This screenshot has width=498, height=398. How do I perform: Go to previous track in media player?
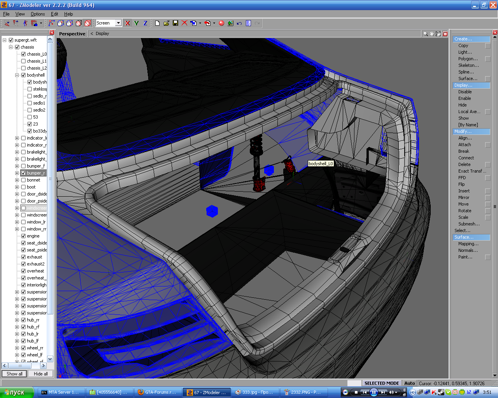(365, 392)
